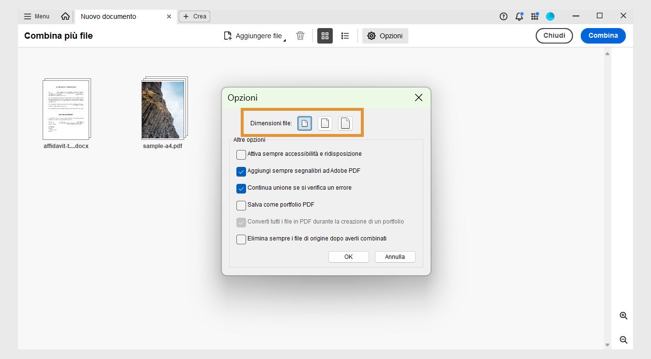Image resolution: width=651 pixels, height=359 pixels.
Task: Uncheck Aggiungi sempre segnalibri ad Adobe PDF
Action: coord(241,171)
